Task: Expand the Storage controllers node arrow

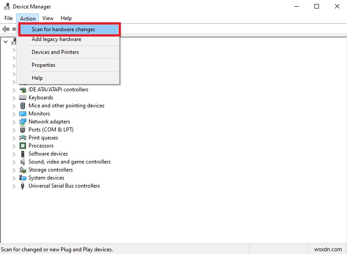Action: pos(14,170)
